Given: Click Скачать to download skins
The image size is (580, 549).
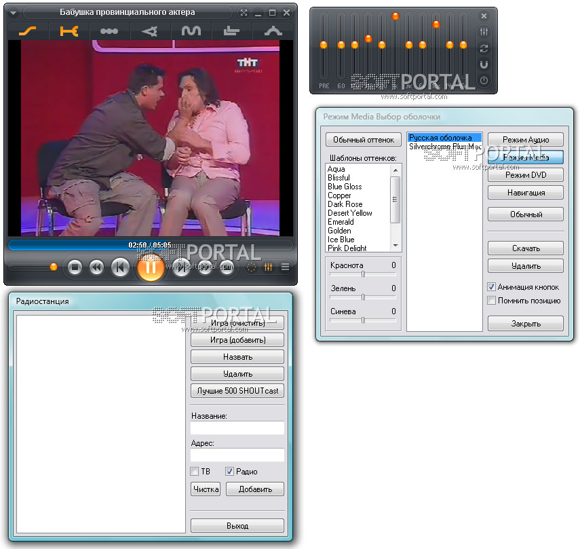Looking at the screenshot, I should click(x=526, y=248).
